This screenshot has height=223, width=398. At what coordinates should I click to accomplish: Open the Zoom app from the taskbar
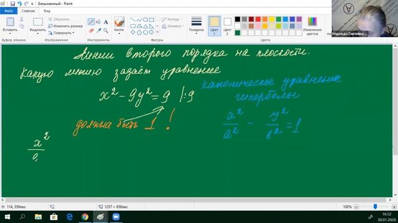[116, 217]
